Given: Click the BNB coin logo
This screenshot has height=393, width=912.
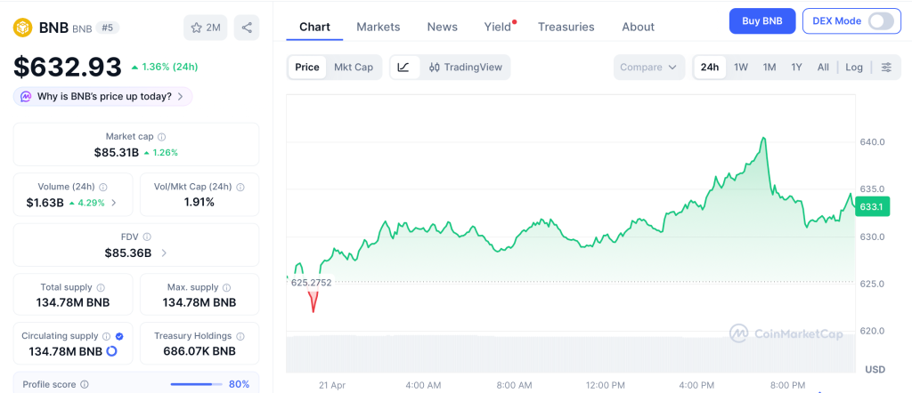Looking at the screenshot, I should (22, 28).
